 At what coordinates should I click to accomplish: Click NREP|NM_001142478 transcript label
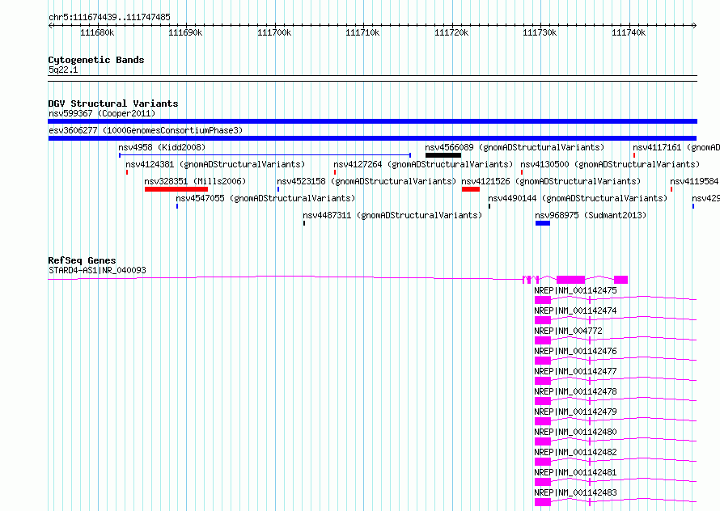point(575,391)
